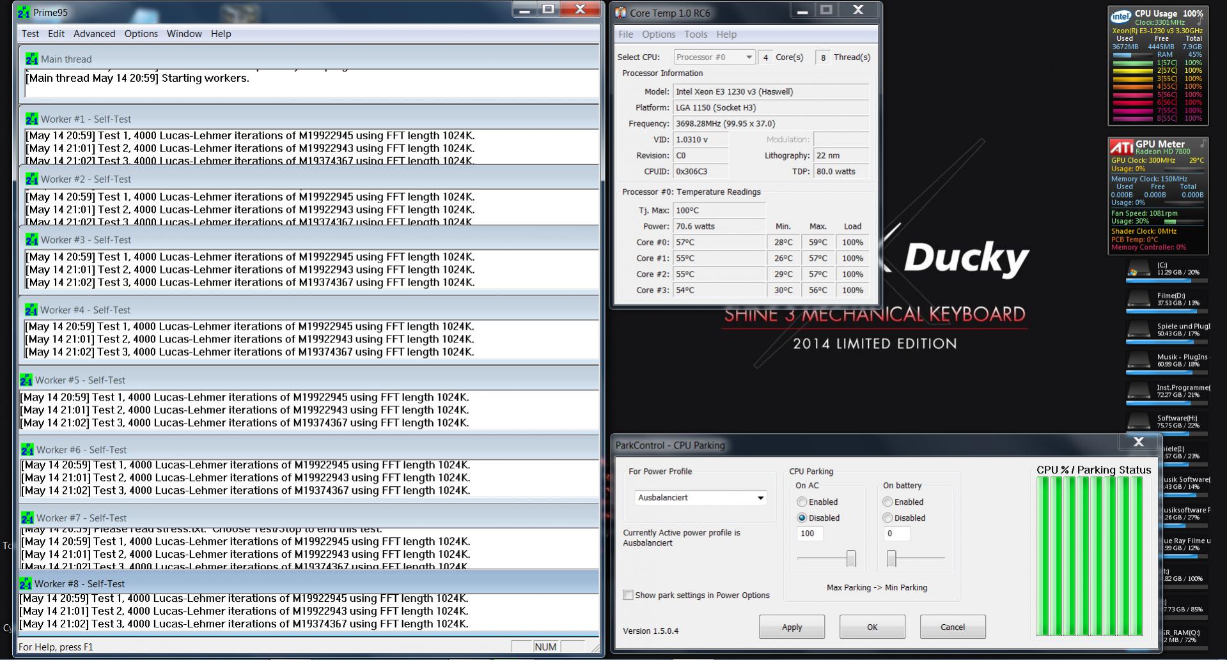Open the Select CPU Processor #0 dropdown
1227x660 pixels.
[x=714, y=58]
